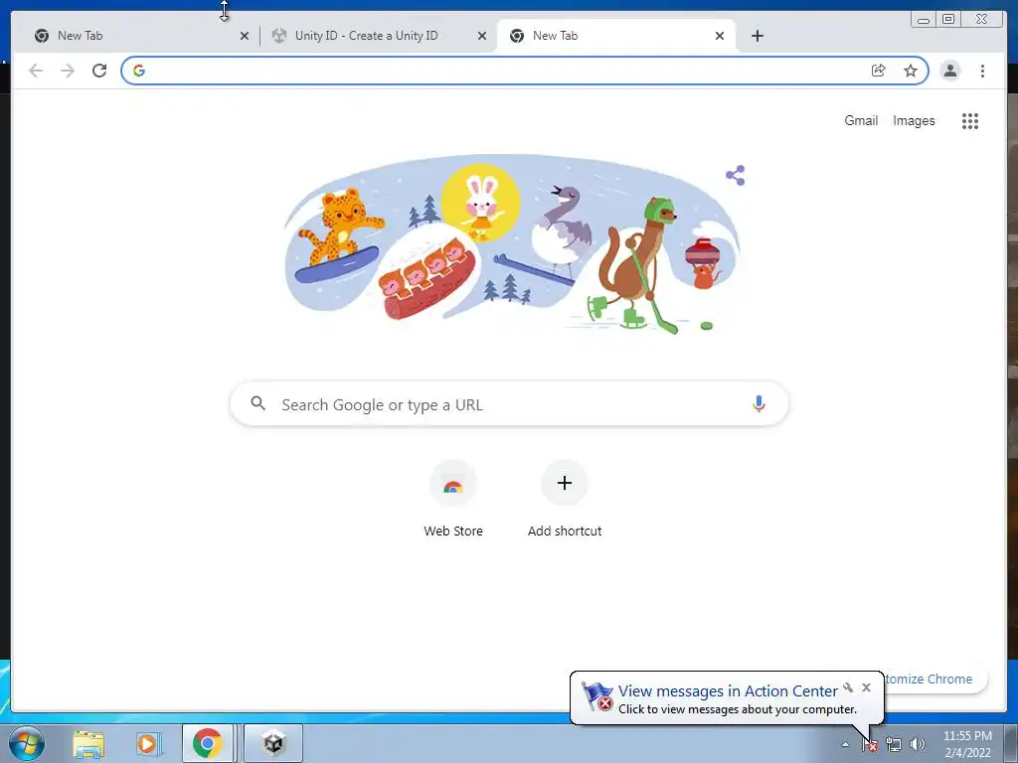Open the Images link

click(x=914, y=120)
